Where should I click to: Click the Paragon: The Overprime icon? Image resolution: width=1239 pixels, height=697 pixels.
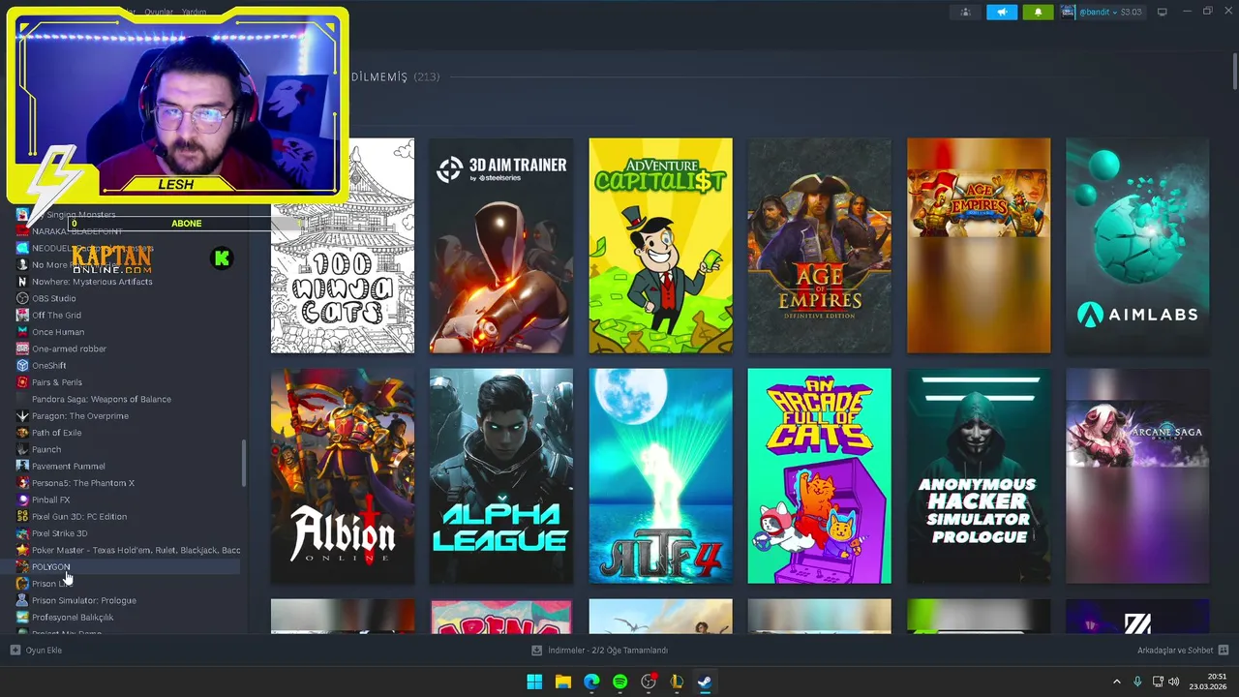pyautogui.click(x=22, y=415)
